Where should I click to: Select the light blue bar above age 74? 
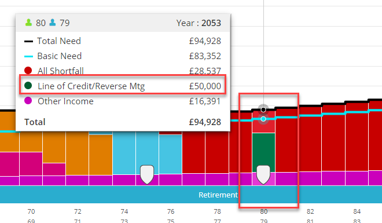pos(124,153)
